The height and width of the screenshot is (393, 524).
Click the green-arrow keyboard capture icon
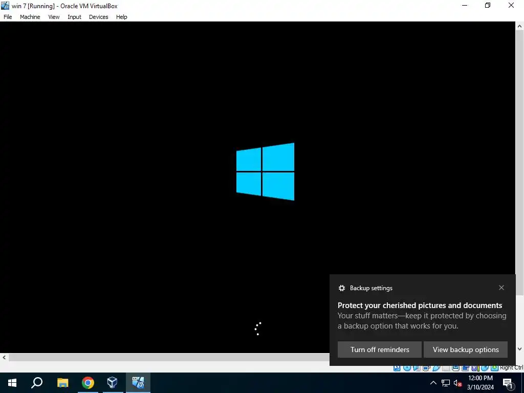tap(494, 368)
